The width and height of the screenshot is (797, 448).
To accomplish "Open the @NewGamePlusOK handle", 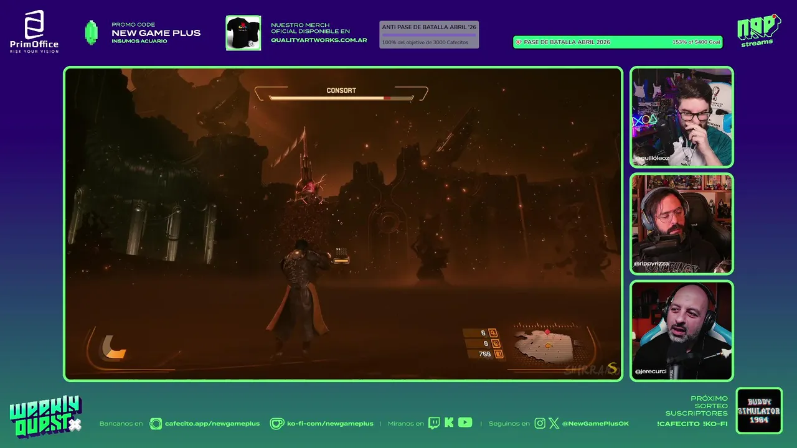I will (595, 424).
